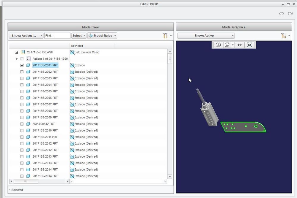Click the Undo arrow icon
The image size is (297, 198).
(x=281, y=13)
